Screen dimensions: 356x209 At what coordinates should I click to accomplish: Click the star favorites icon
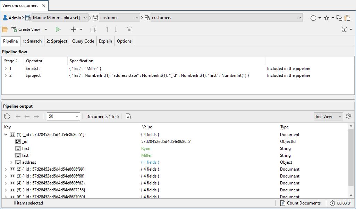[x=326, y=18]
